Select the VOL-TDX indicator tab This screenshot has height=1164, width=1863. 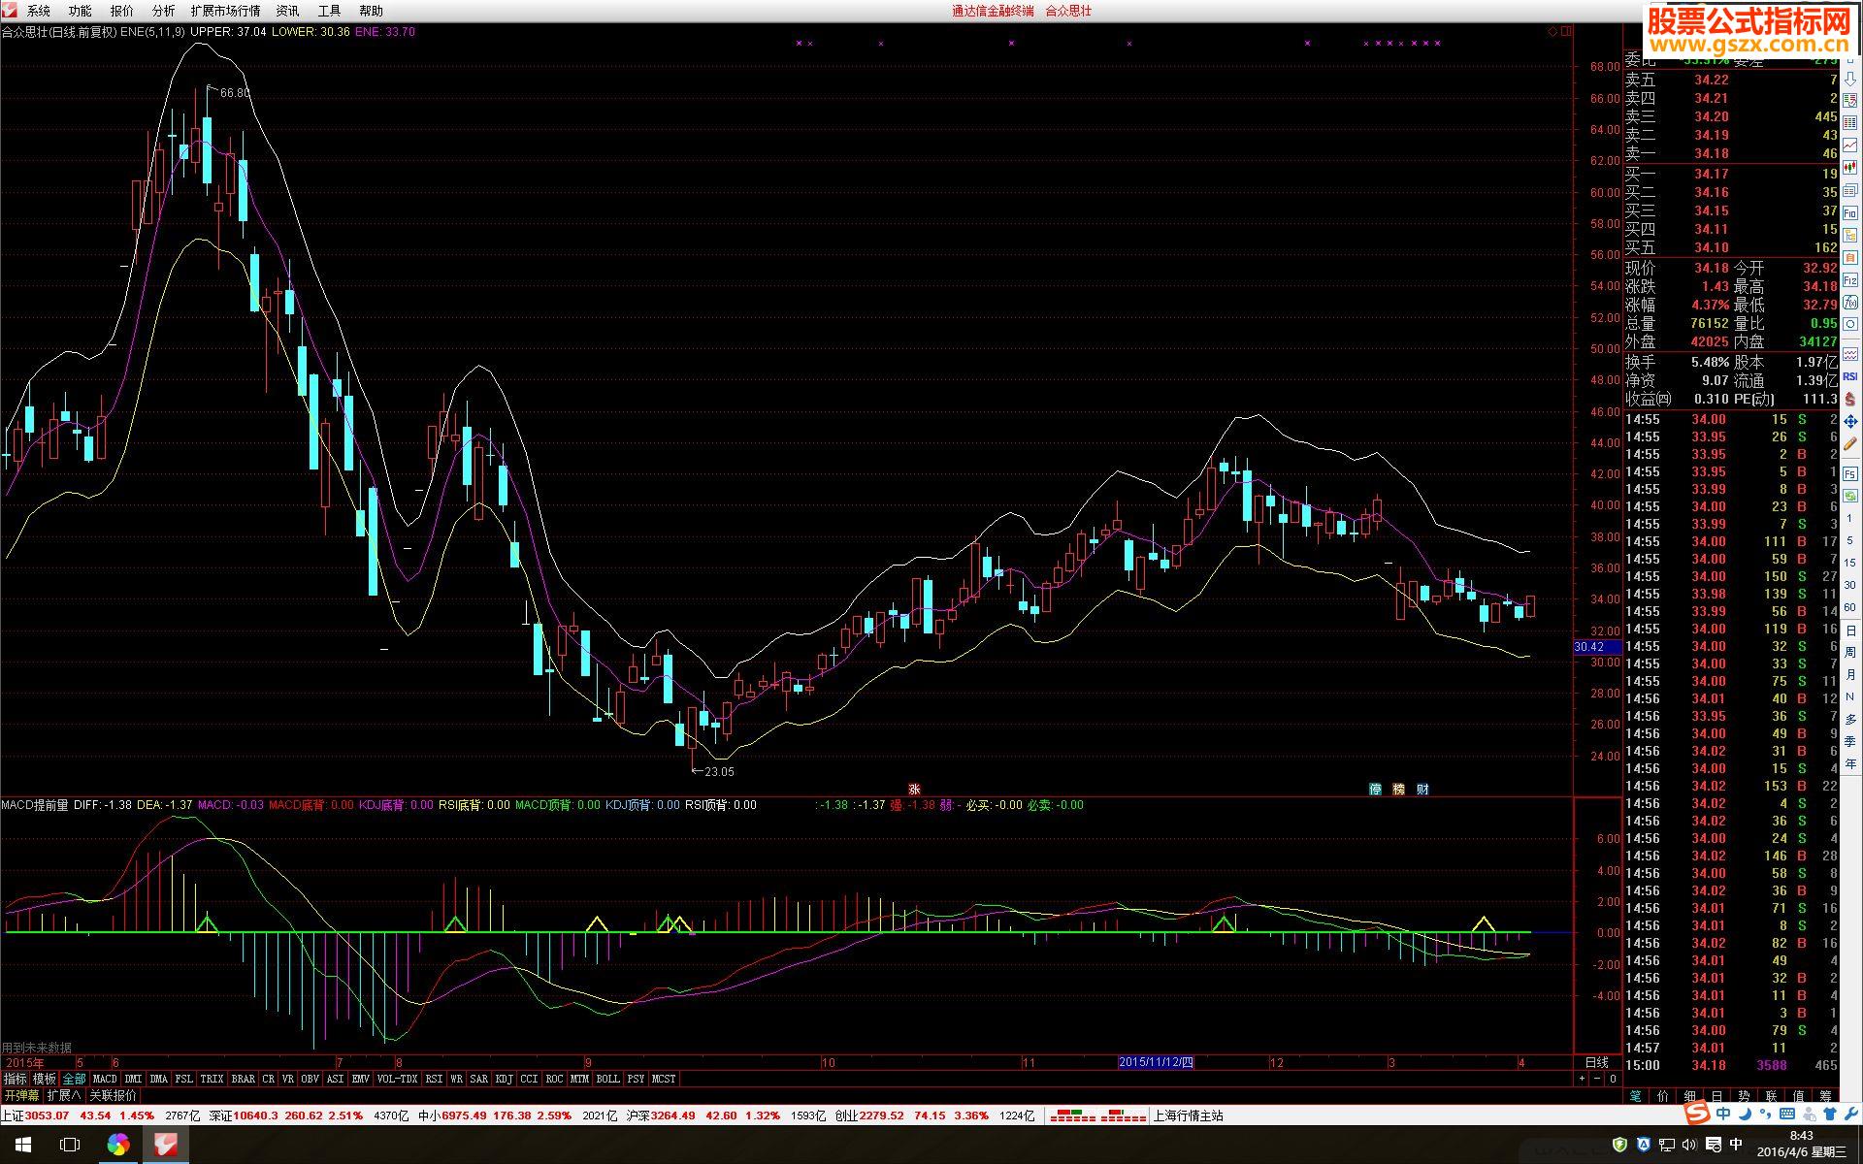[x=397, y=1079]
